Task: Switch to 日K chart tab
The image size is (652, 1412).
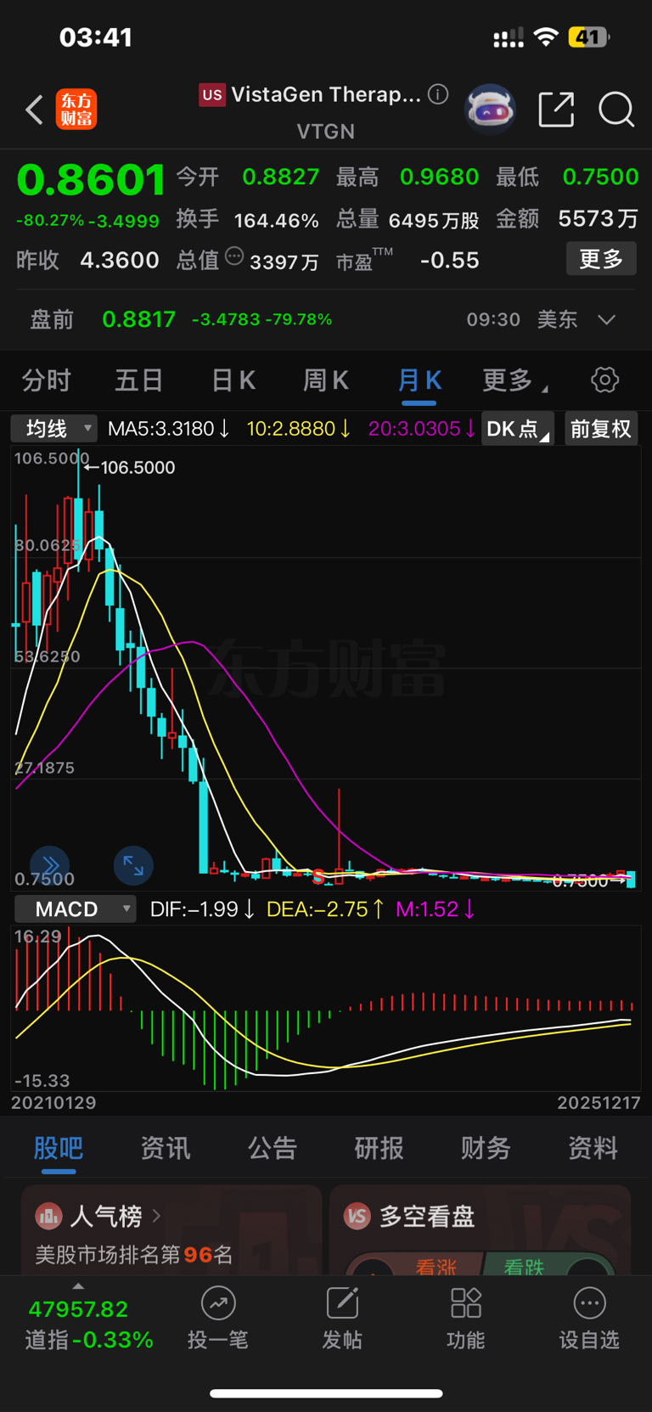Action: point(233,380)
